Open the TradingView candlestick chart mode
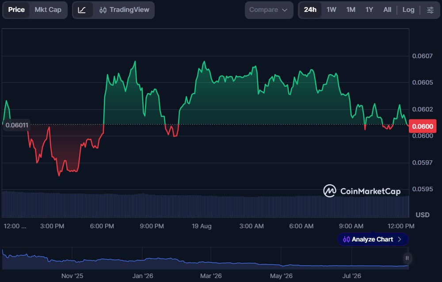 pyautogui.click(x=124, y=10)
